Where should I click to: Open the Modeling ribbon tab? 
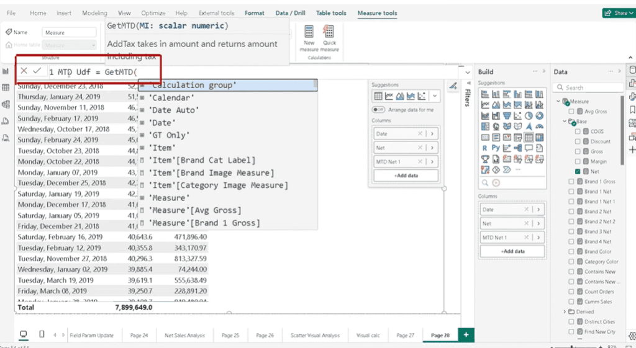(94, 13)
